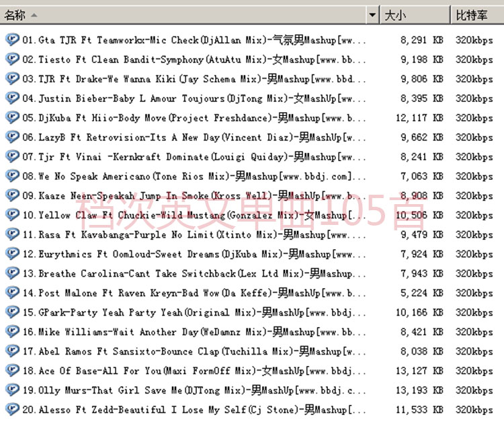
Task: Click the file icon for 19.Olly Murs
Action: tap(12, 390)
